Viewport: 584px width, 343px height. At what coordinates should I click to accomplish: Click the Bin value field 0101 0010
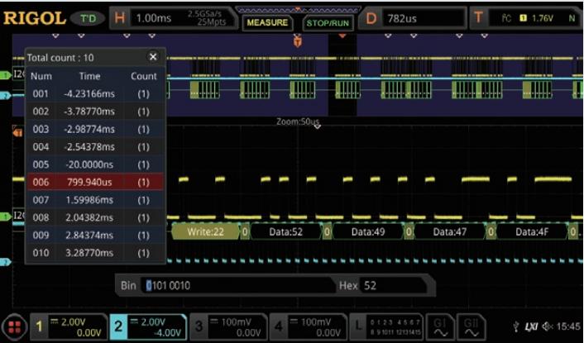click(238, 285)
